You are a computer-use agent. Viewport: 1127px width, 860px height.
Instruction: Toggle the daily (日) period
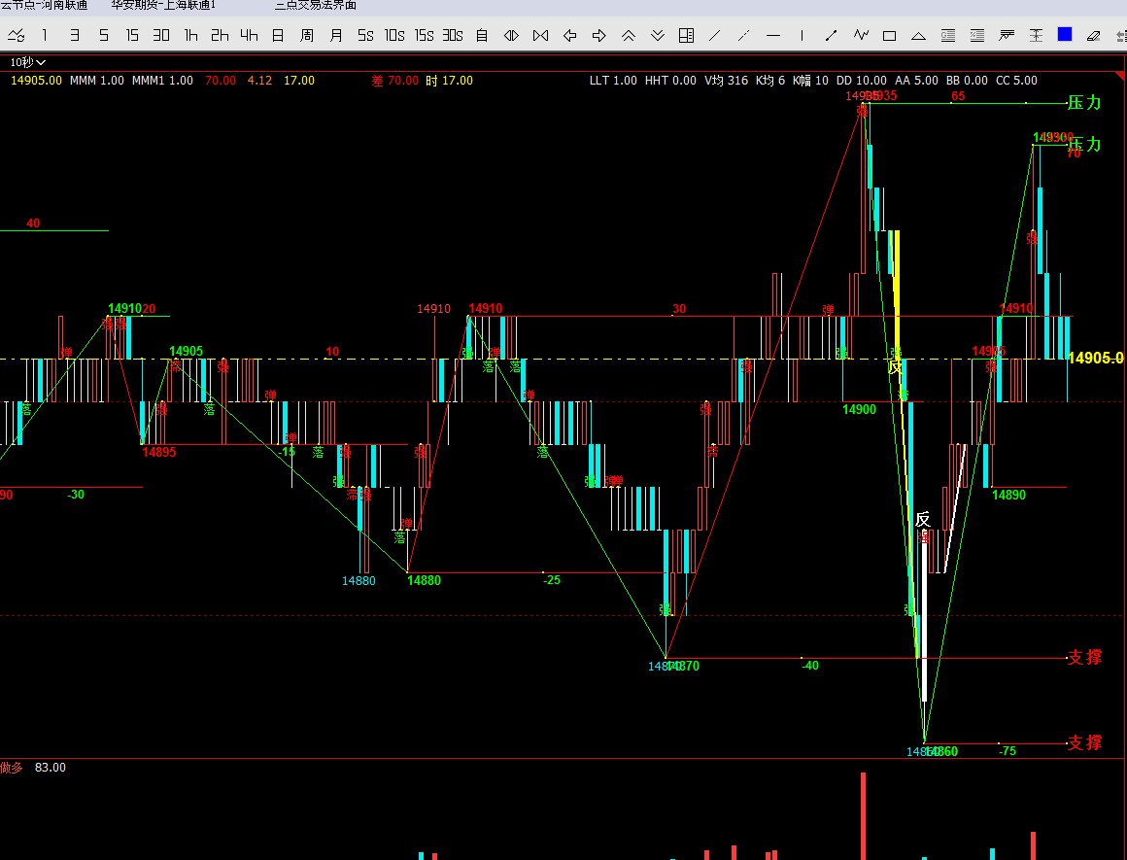278,36
